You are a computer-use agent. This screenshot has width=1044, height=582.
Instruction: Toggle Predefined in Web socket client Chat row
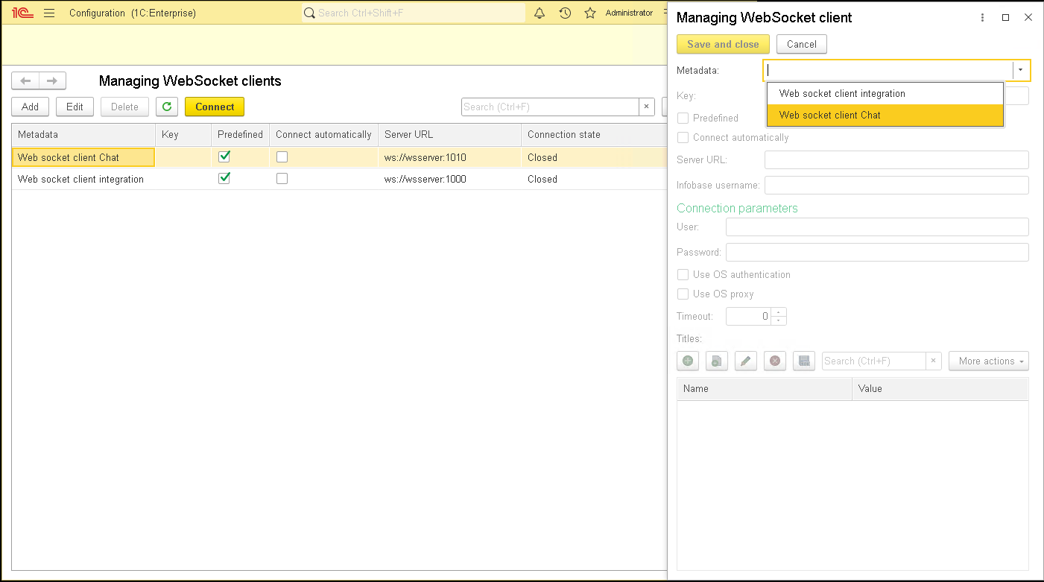coord(224,156)
